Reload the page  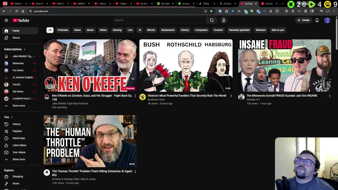16,11
